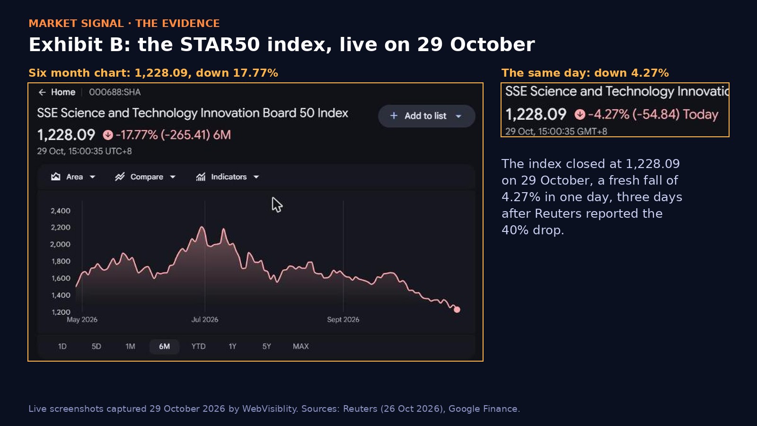Viewport: 757px width, 426px height.
Task: Click the 1,228.09 price in six month panel
Action: click(66, 135)
